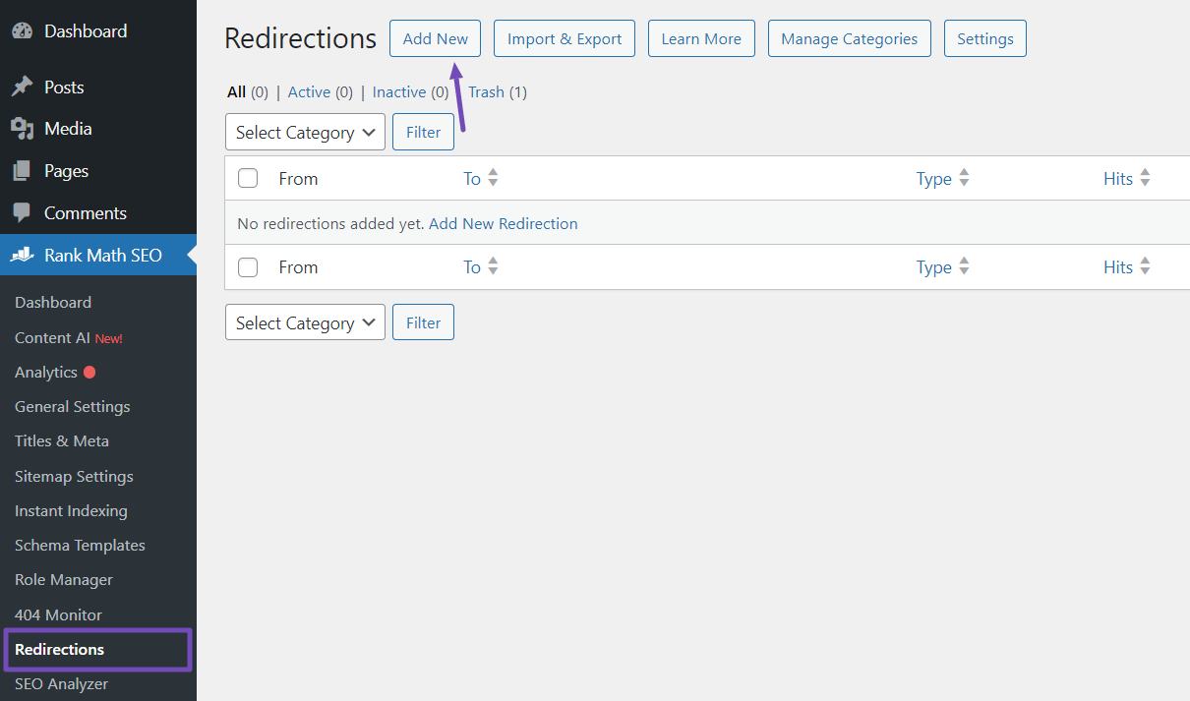Open 404 Monitor submenu item
This screenshot has height=701, width=1190.
point(58,615)
